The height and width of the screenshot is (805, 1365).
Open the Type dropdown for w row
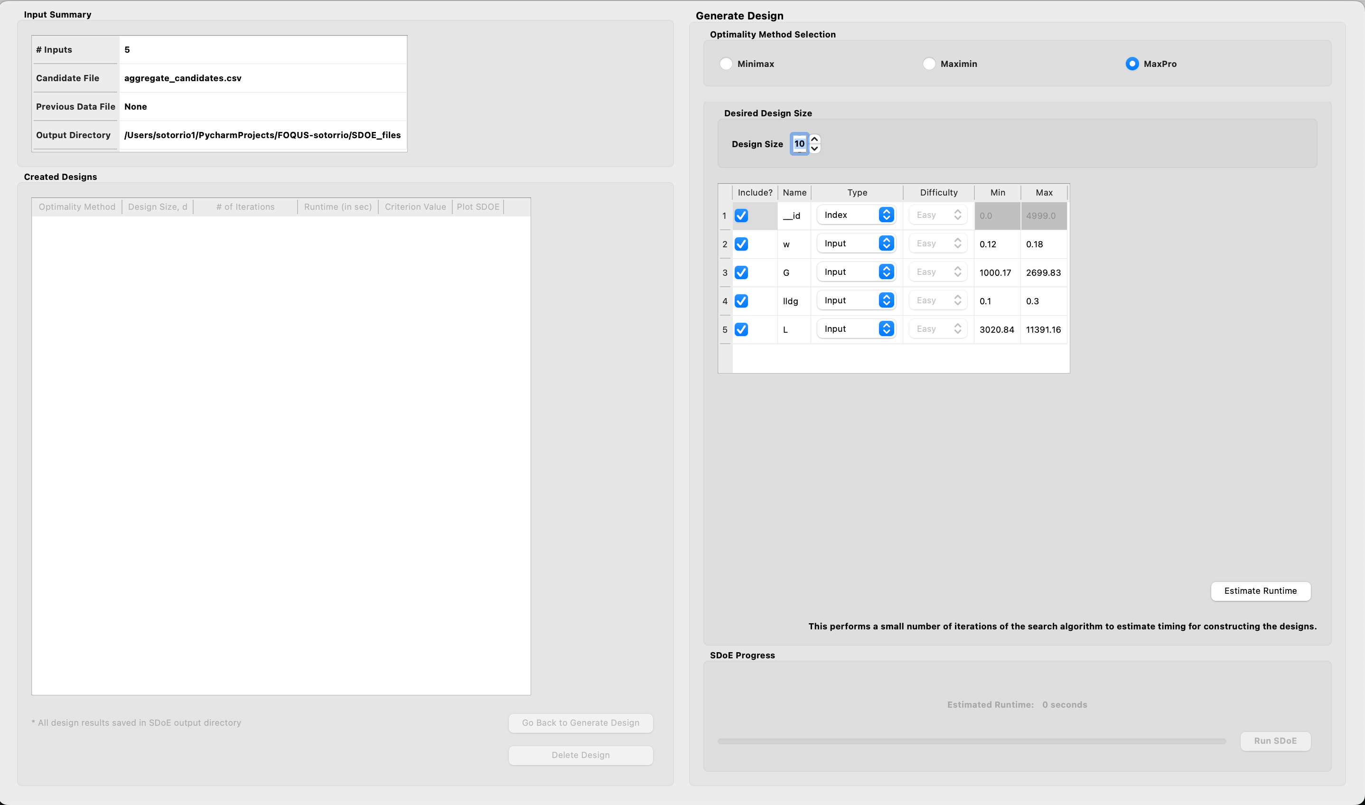pyautogui.click(x=856, y=243)
